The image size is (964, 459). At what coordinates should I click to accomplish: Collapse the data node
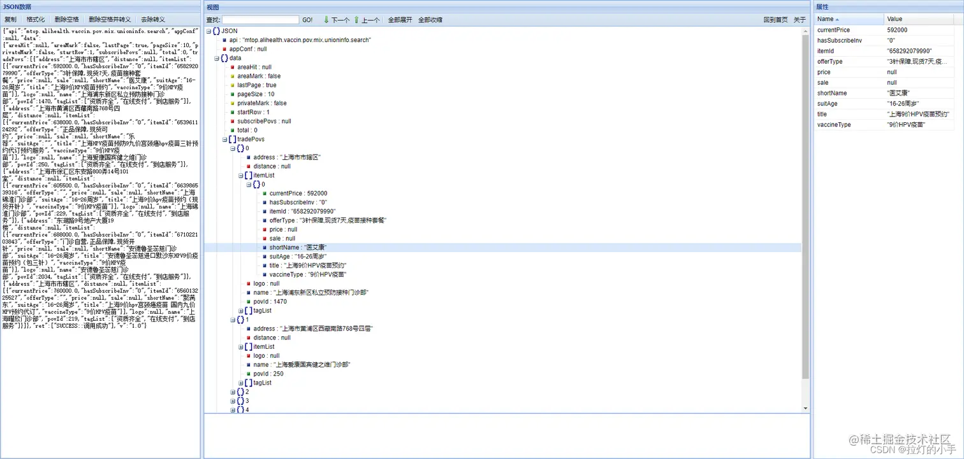click(x=216, y=58)
